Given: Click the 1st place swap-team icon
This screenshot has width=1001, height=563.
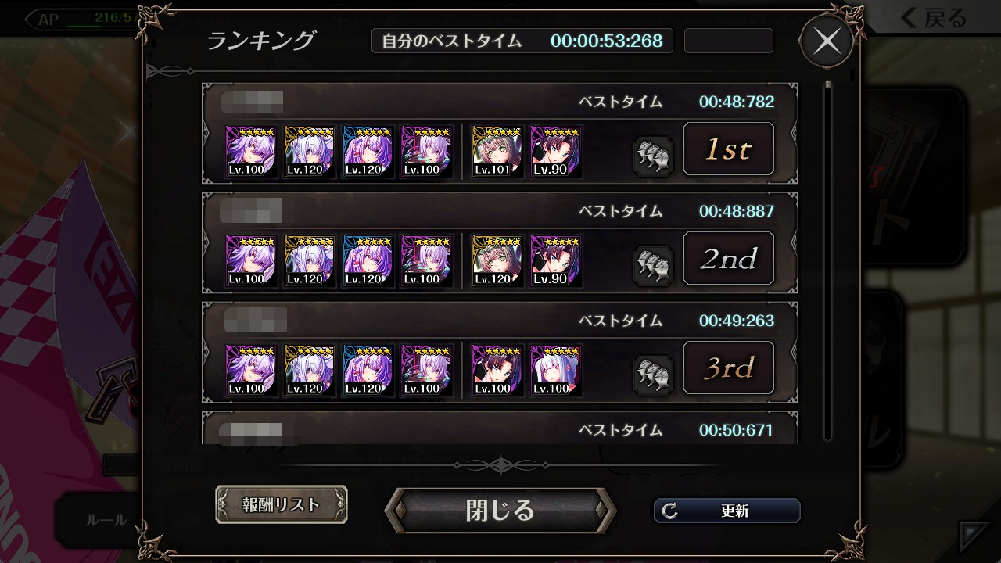Looking at the screenshot, I should (653, 156).
